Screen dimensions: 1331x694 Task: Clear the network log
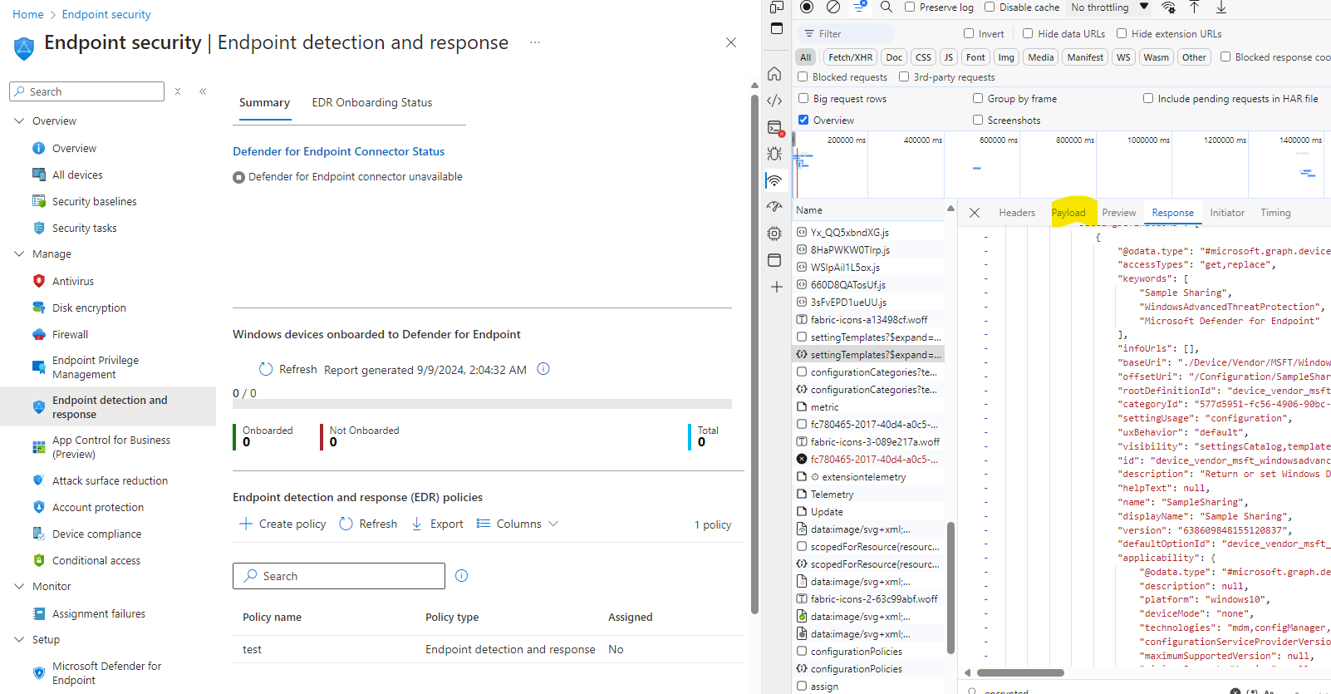click(x=833, y=7)
